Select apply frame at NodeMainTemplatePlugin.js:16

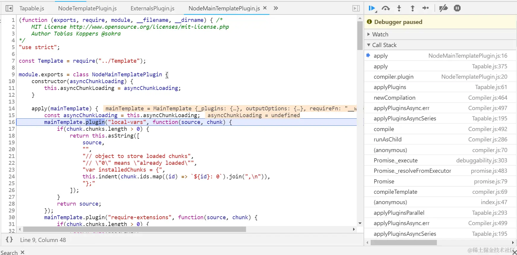tap(440, 56)
